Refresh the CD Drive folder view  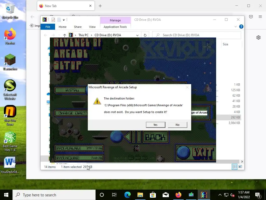click(145, 35)
